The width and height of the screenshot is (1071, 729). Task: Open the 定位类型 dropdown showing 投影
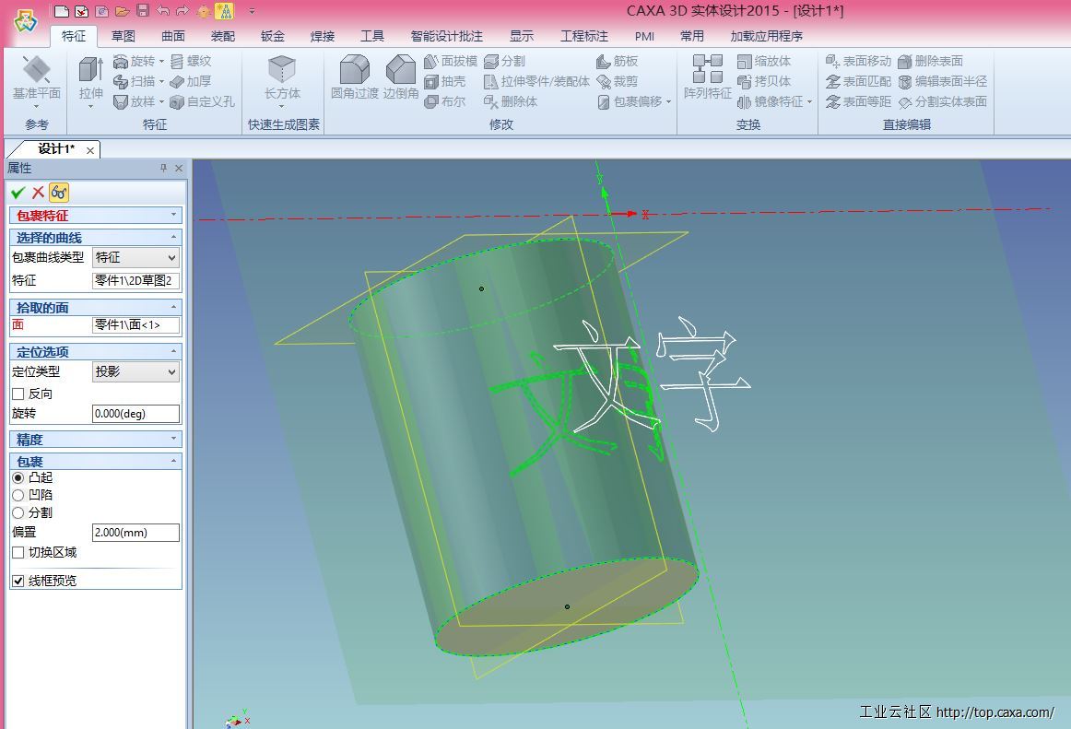pos(135,372)
